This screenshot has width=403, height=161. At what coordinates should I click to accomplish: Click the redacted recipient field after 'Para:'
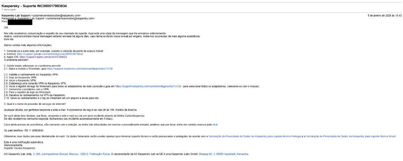[20, 22]
